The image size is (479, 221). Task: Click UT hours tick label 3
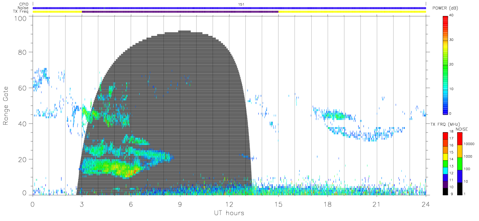(x=82, y=204)
